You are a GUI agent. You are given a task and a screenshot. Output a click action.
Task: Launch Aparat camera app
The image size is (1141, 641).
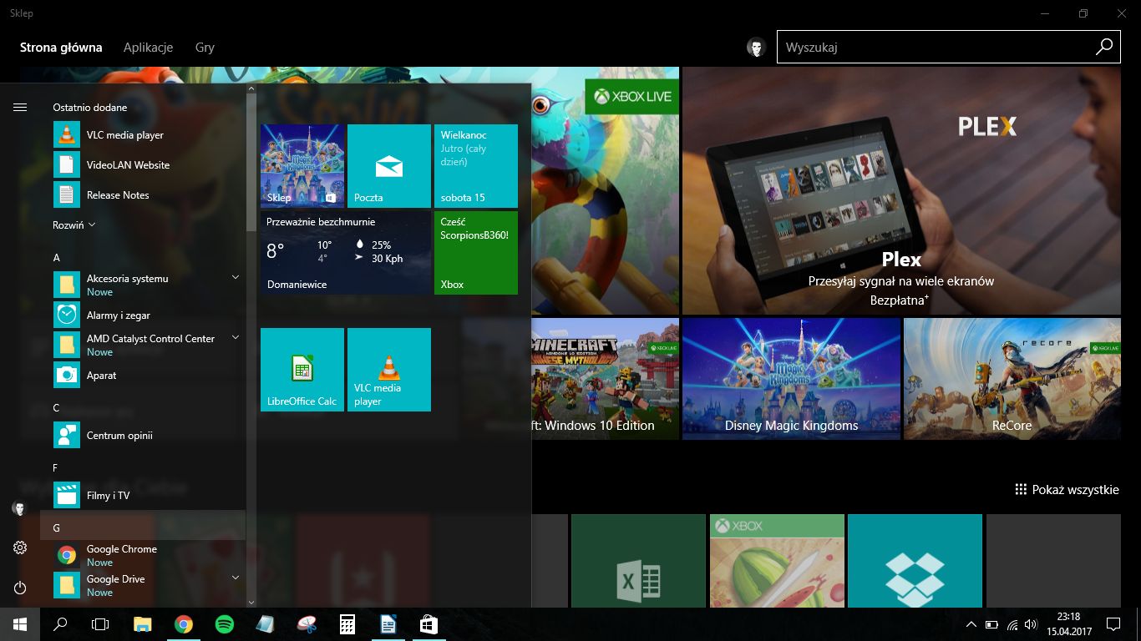pyautogui.click(x=142, y=376)
